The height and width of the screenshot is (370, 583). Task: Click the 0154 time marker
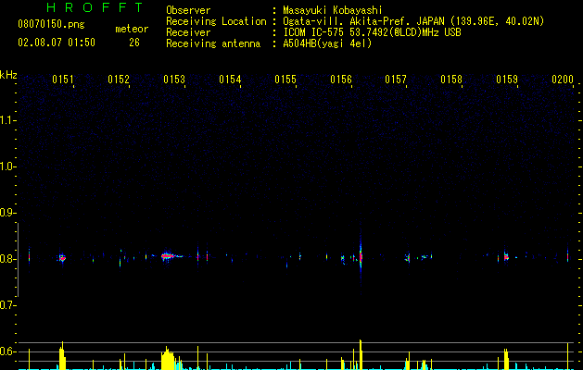pyautogui.click(x=230, y=80)
